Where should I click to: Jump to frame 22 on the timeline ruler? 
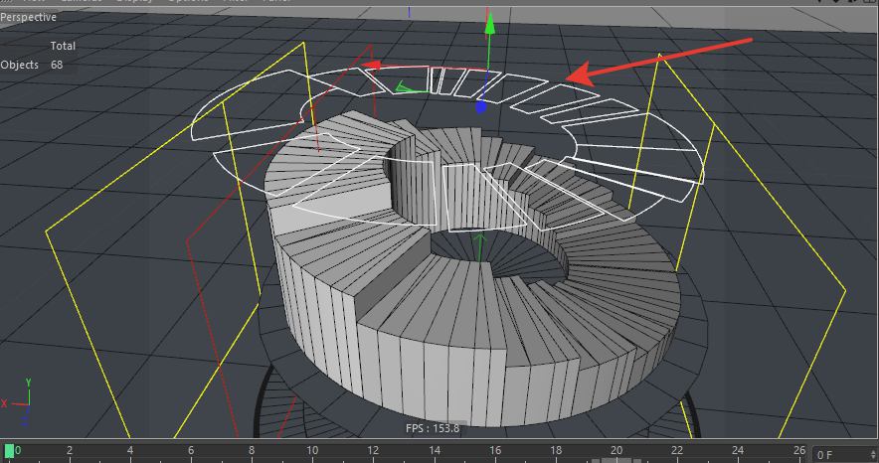coord(676,450)
